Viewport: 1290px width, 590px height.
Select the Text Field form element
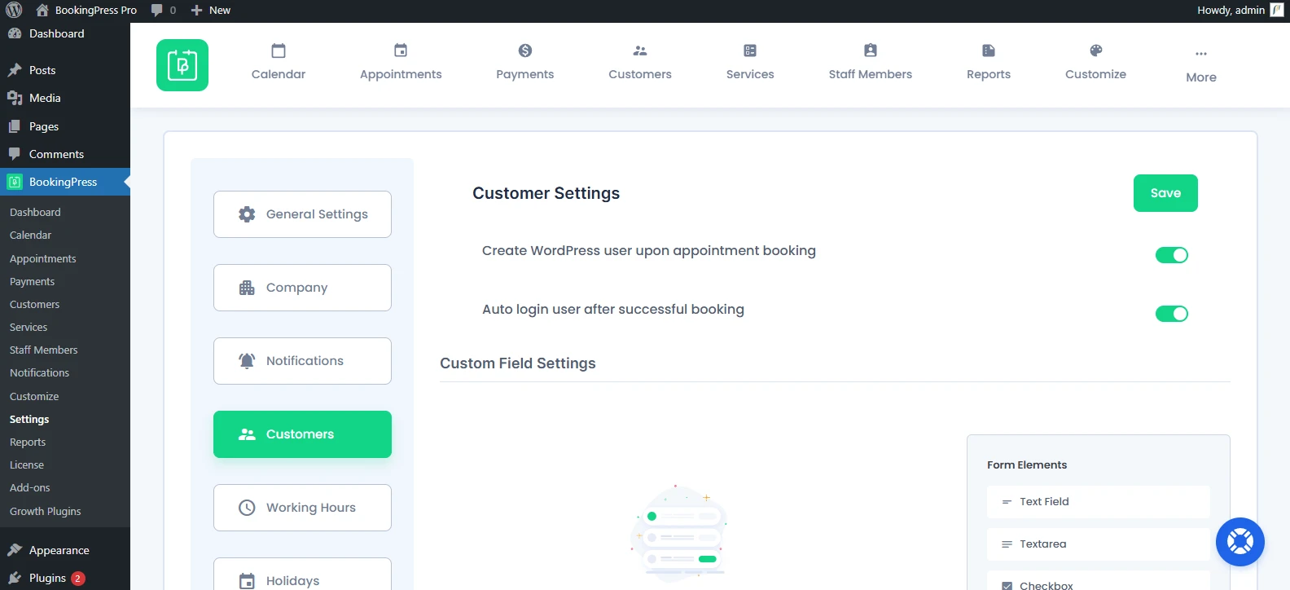(x=1099, y=502)
